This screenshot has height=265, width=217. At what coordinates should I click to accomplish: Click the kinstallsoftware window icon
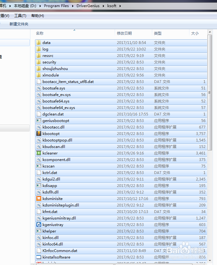(39, 257)
